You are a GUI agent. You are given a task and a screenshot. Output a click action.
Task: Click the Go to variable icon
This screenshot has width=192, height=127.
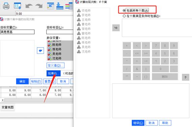(x=60, y=6)
